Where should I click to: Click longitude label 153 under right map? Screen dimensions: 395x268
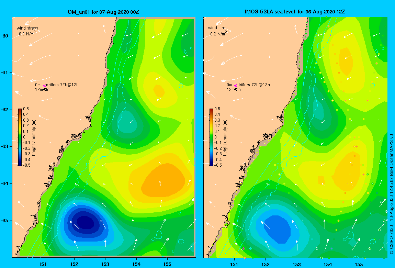point(296,265)
